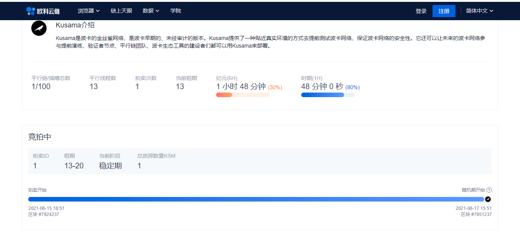Click the 平行线程数 label
This screenshot has width=520, height=232.
(x=103, y=78)
